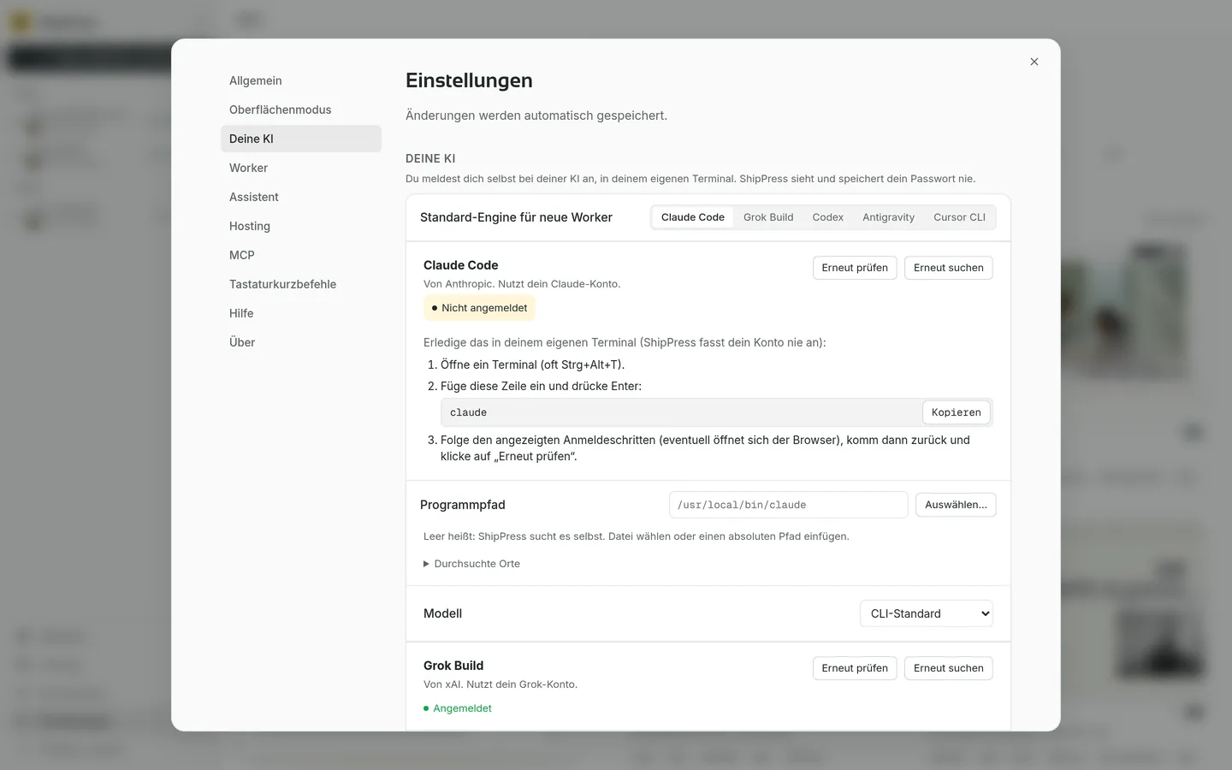Go to the Worker settings section
The height and width of the screenshot is (770, 1232).
pyautogui.click(x=301, y=168)
